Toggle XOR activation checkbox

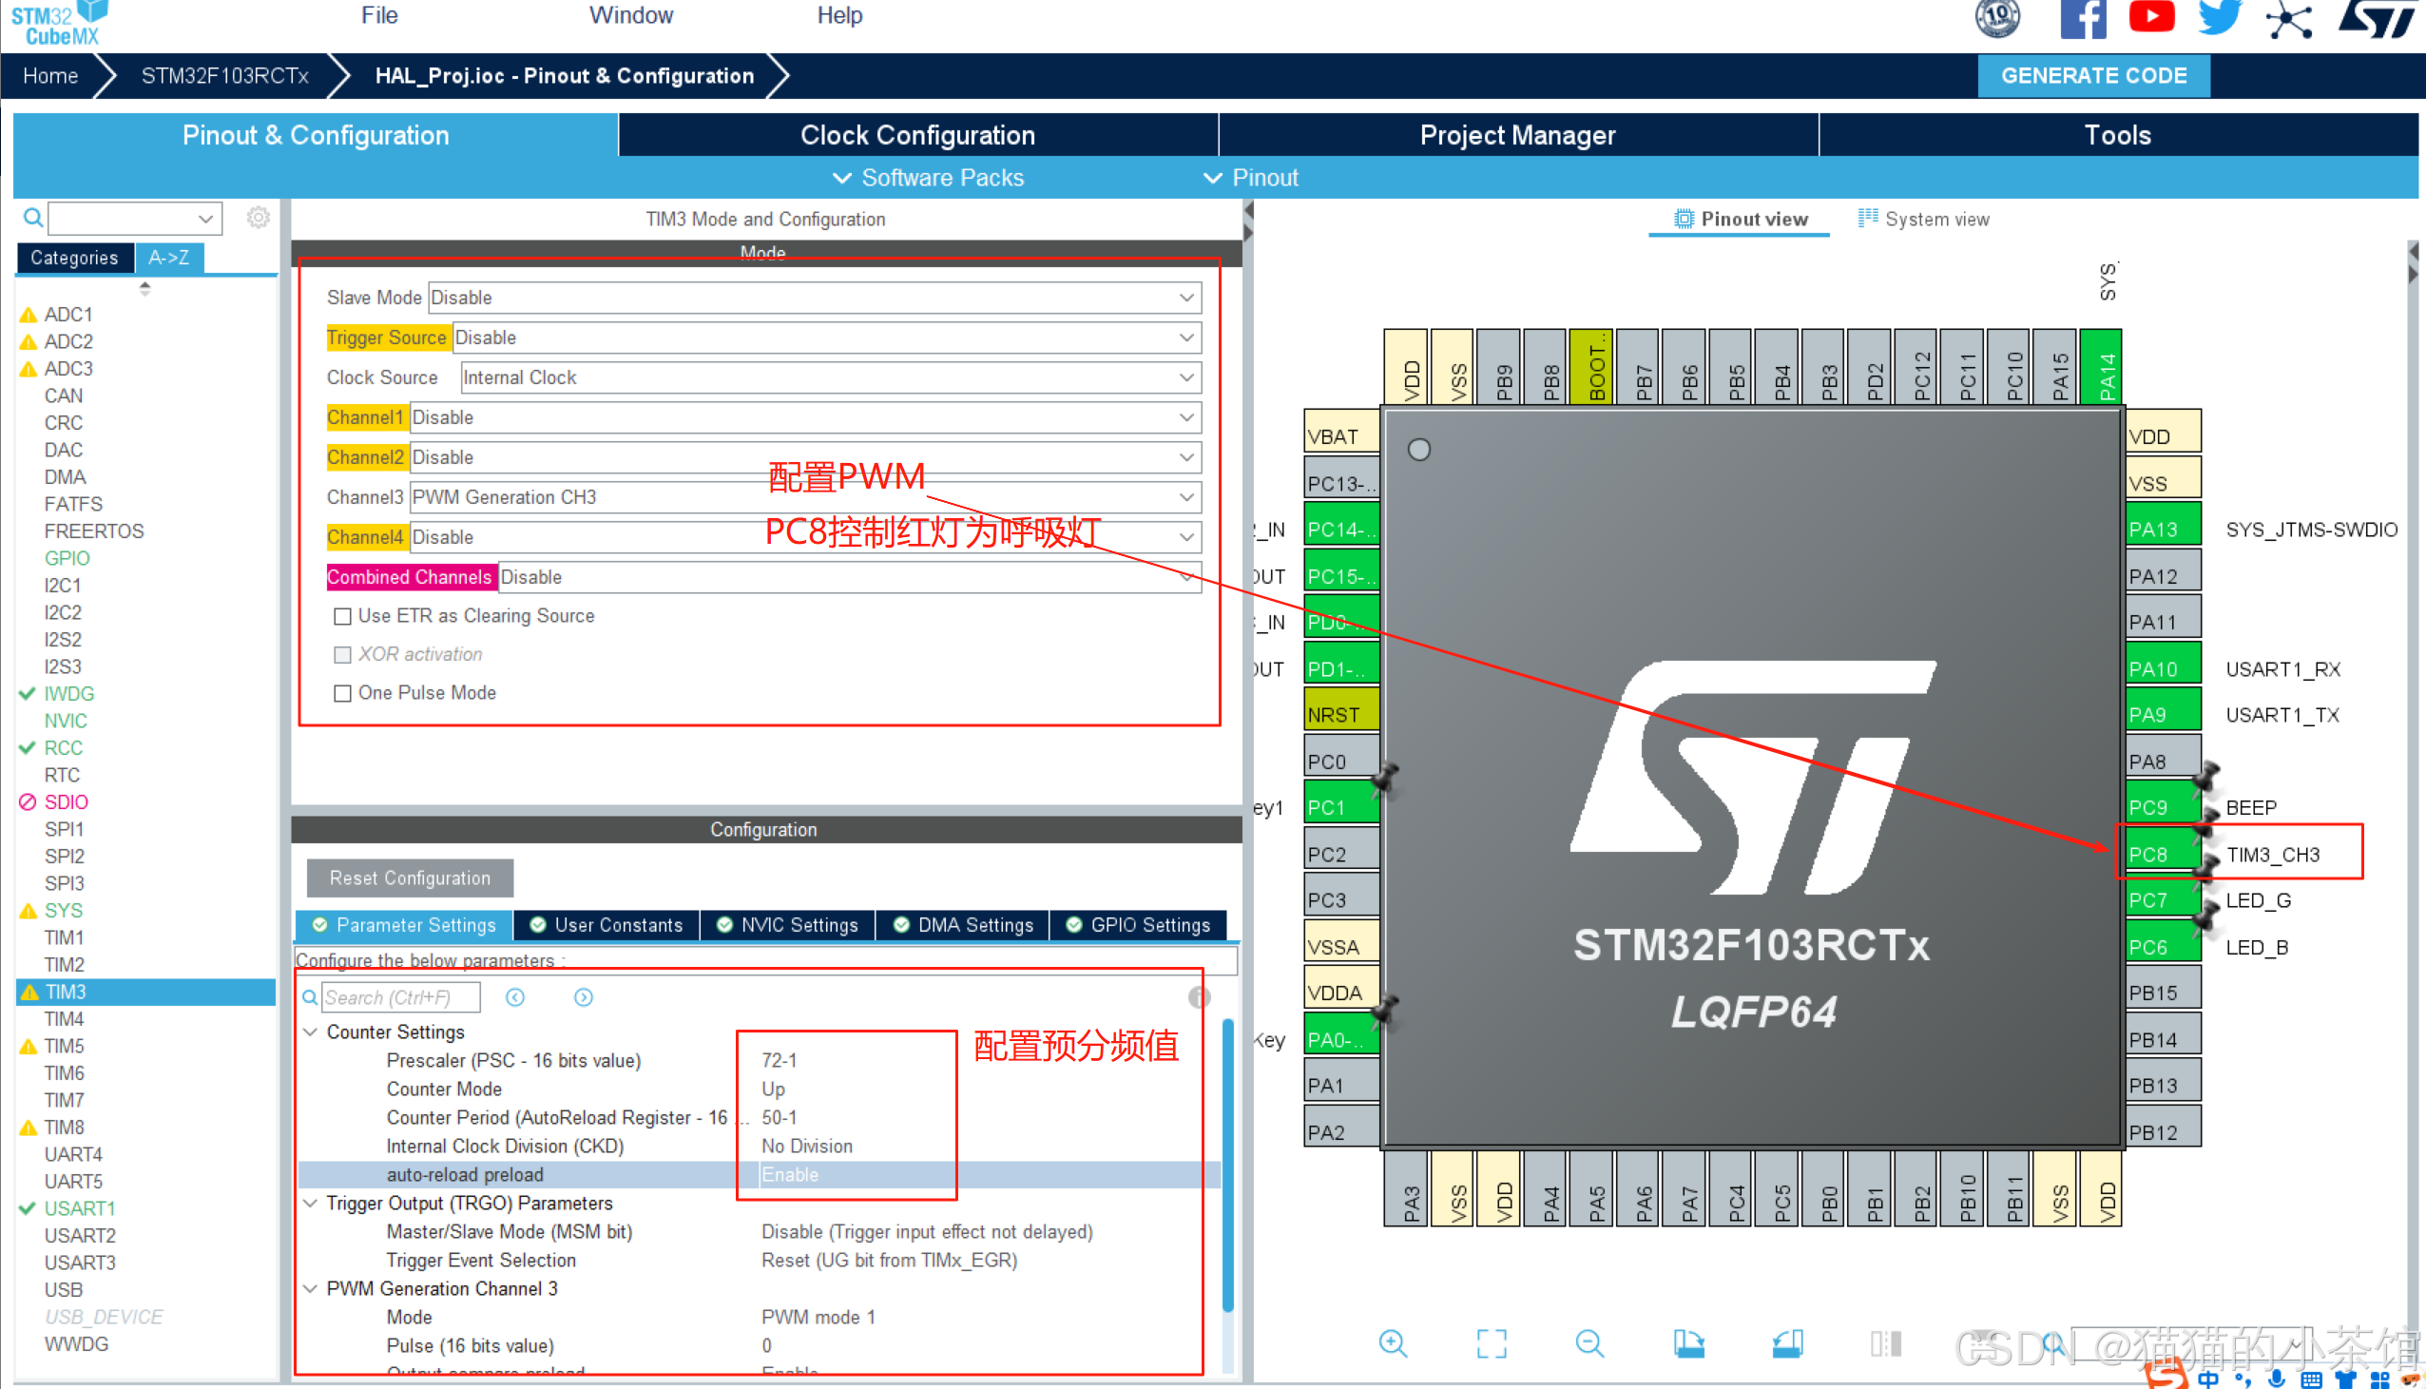[342, 654]
